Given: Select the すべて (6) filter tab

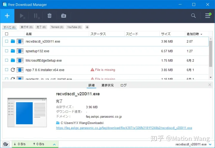Looking at the screenshot, I should pyautogui.click(x=10, y=27).
